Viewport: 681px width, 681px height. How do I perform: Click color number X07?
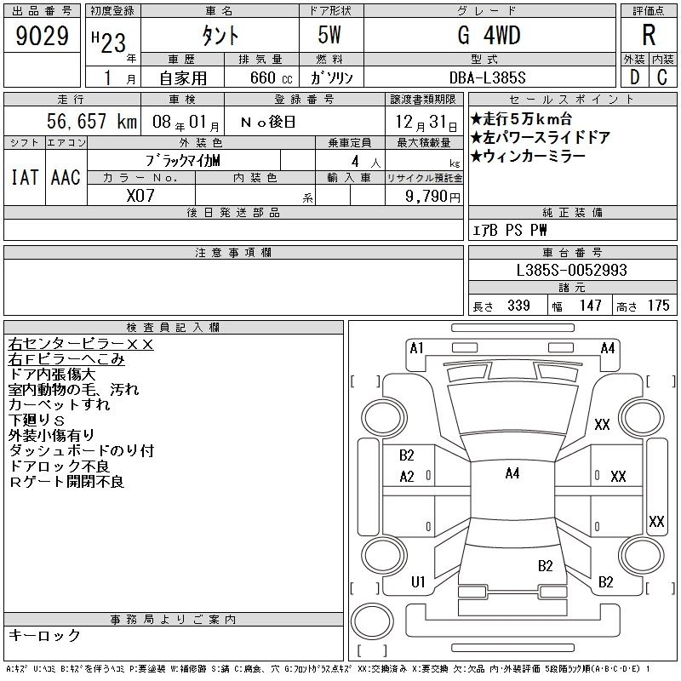tap(140, 196)
